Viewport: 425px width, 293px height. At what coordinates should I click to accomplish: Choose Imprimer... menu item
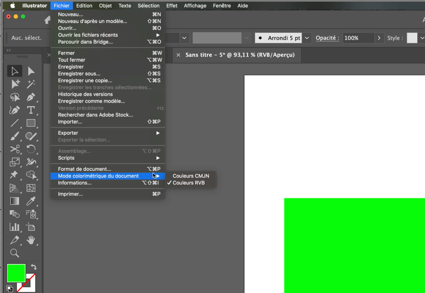coord(108,194)
